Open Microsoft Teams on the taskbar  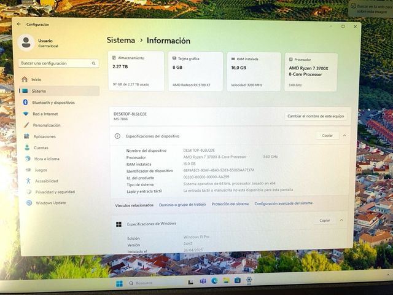(x=203, y=281)
